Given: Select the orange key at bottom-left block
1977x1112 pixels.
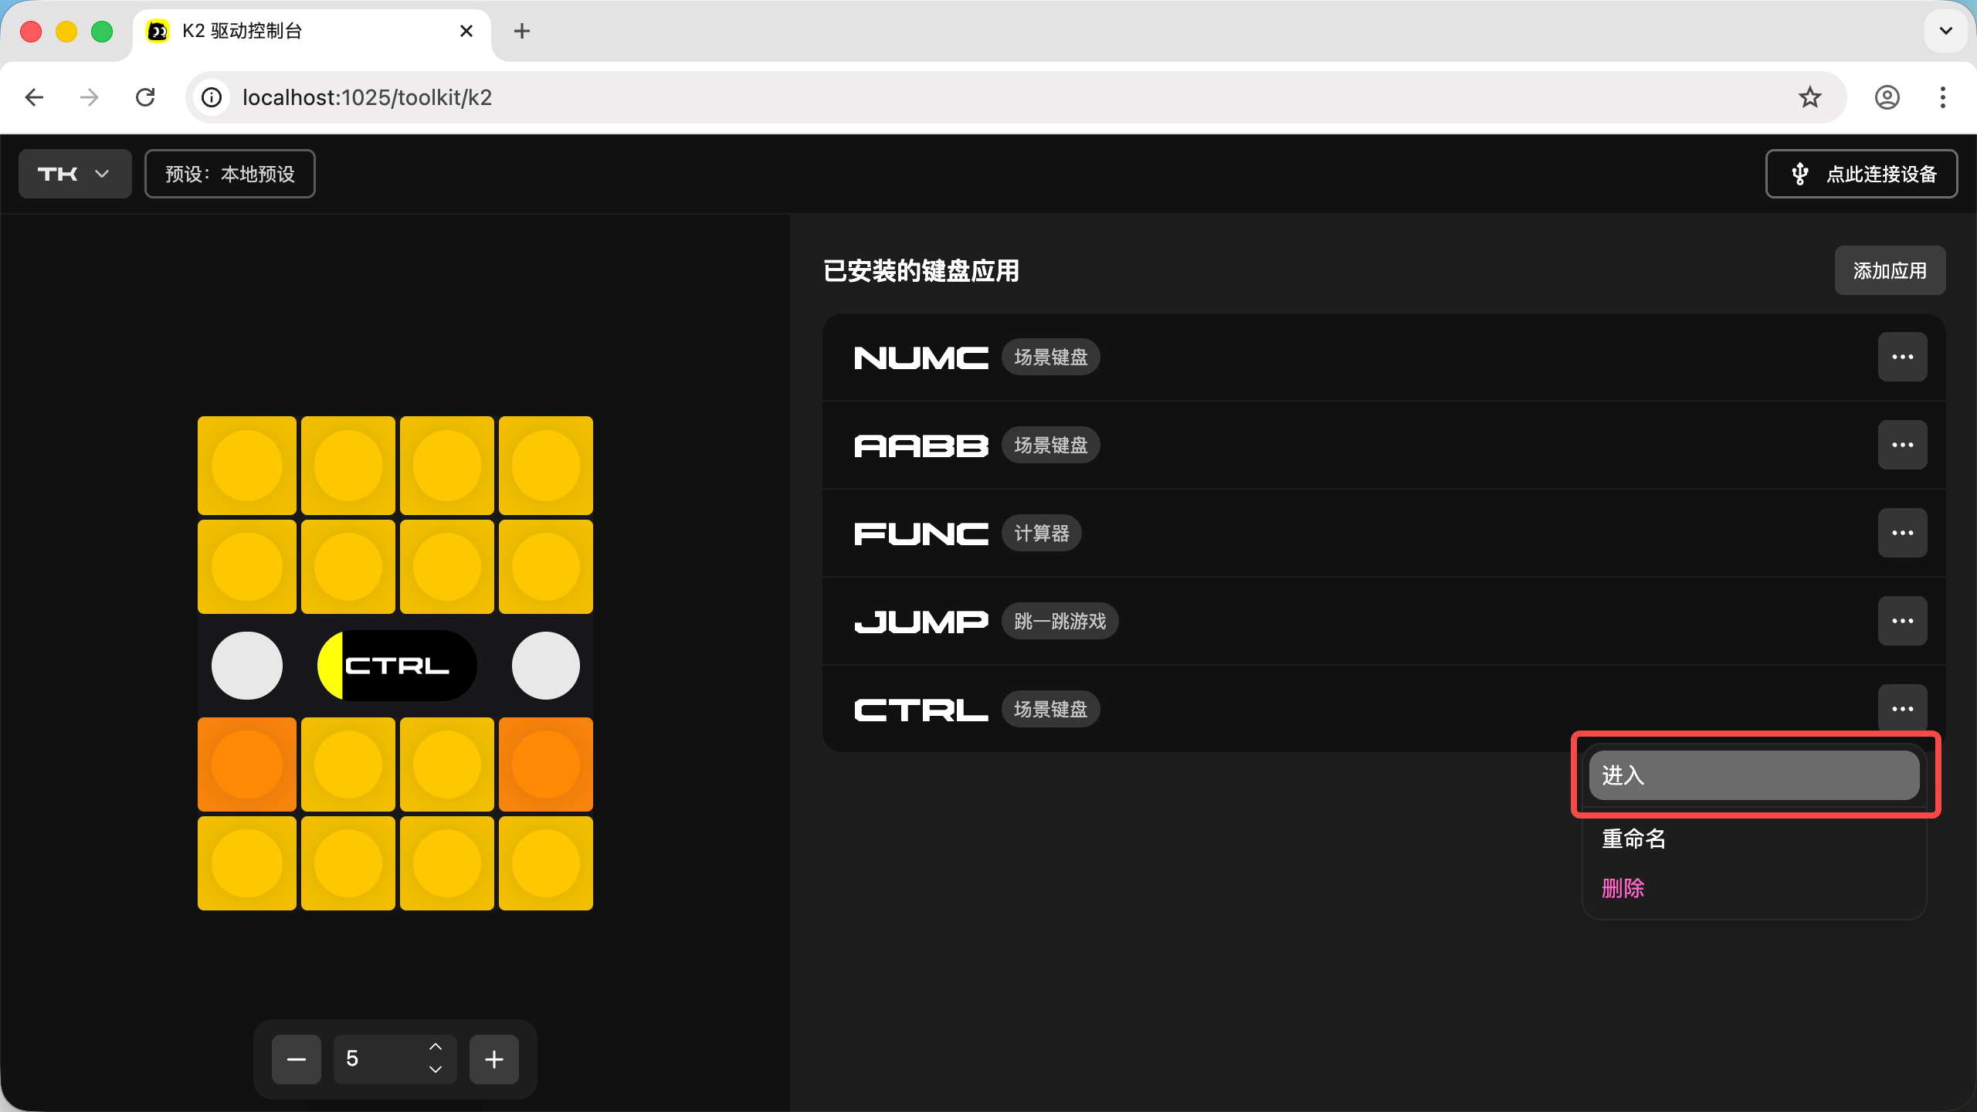Looking at the screenshot, I should tap(247, 764).
